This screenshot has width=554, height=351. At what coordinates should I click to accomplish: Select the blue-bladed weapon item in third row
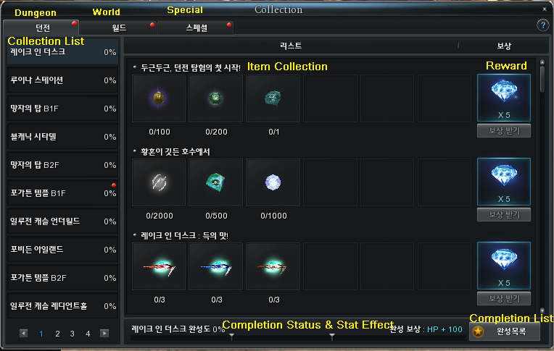click(216, 266)
